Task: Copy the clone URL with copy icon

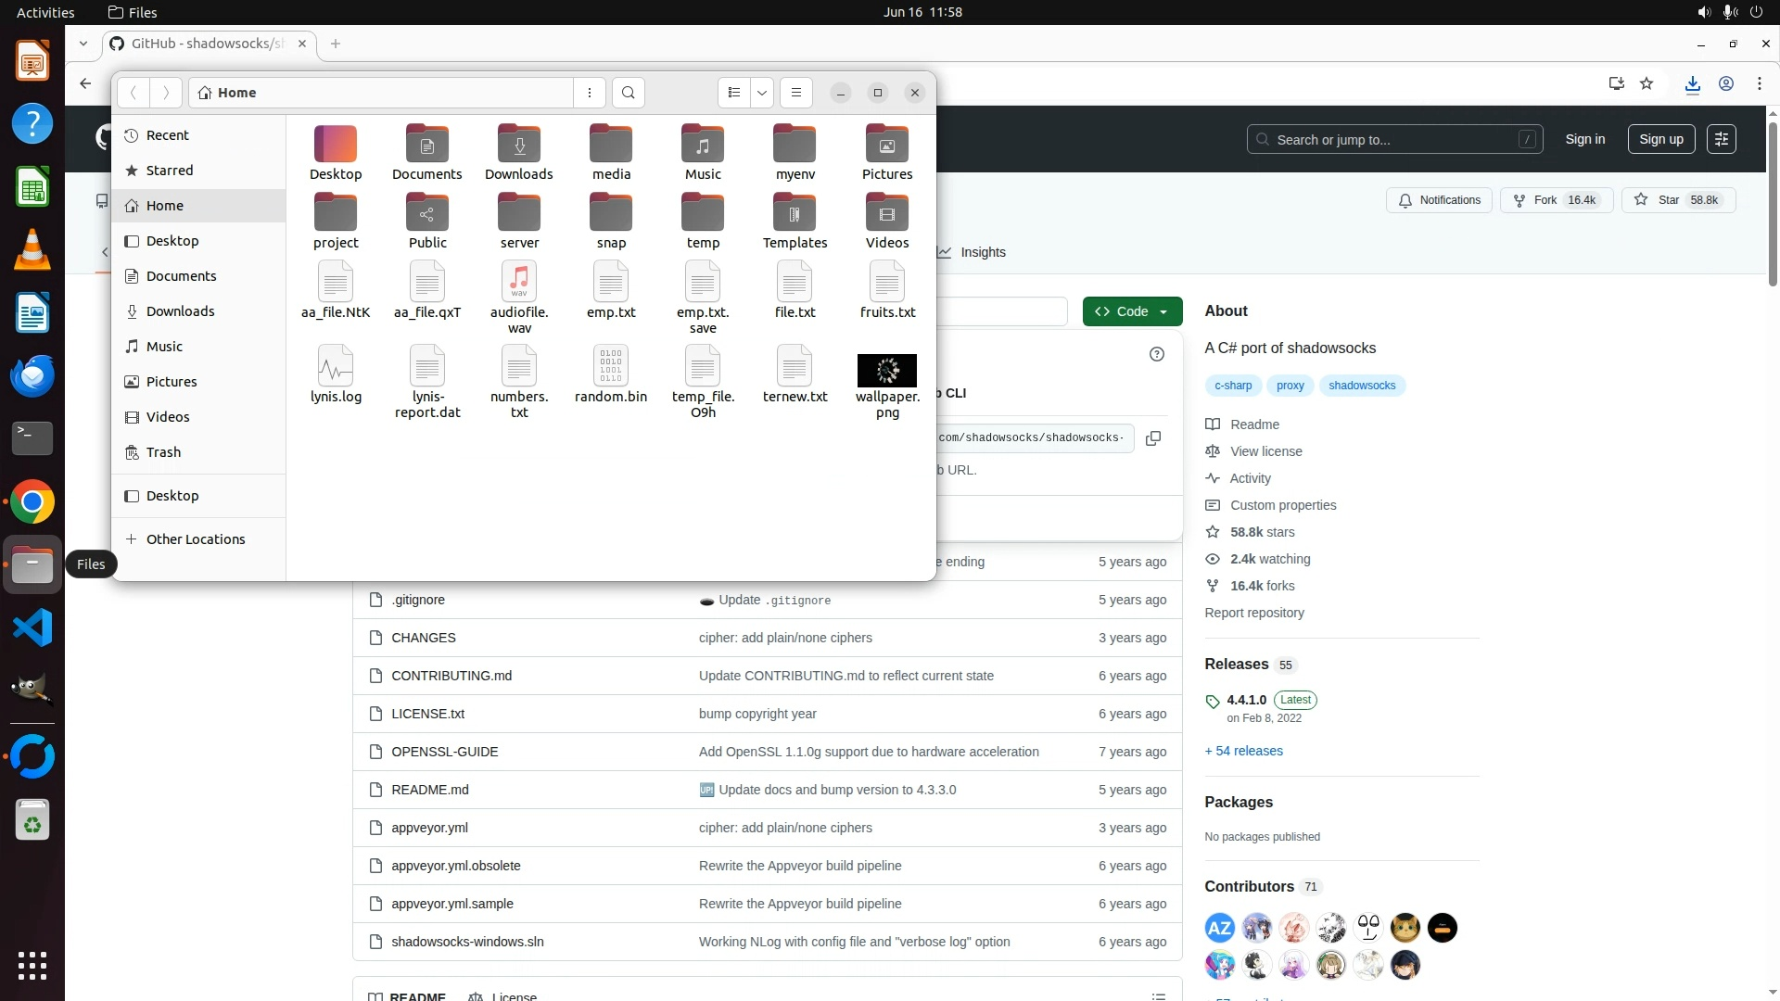Action: pos(1153,438)
